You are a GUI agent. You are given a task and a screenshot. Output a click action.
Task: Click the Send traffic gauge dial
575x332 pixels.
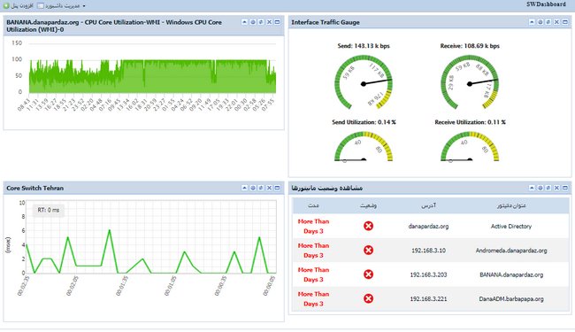364,83
